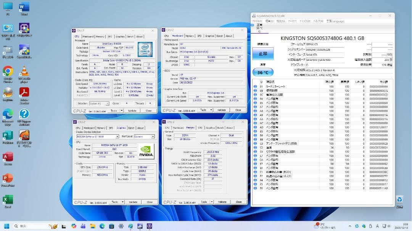Open the HP Support Assistant desktop icon
This screenshot has width=412, height=231.
tap(24, 118)
